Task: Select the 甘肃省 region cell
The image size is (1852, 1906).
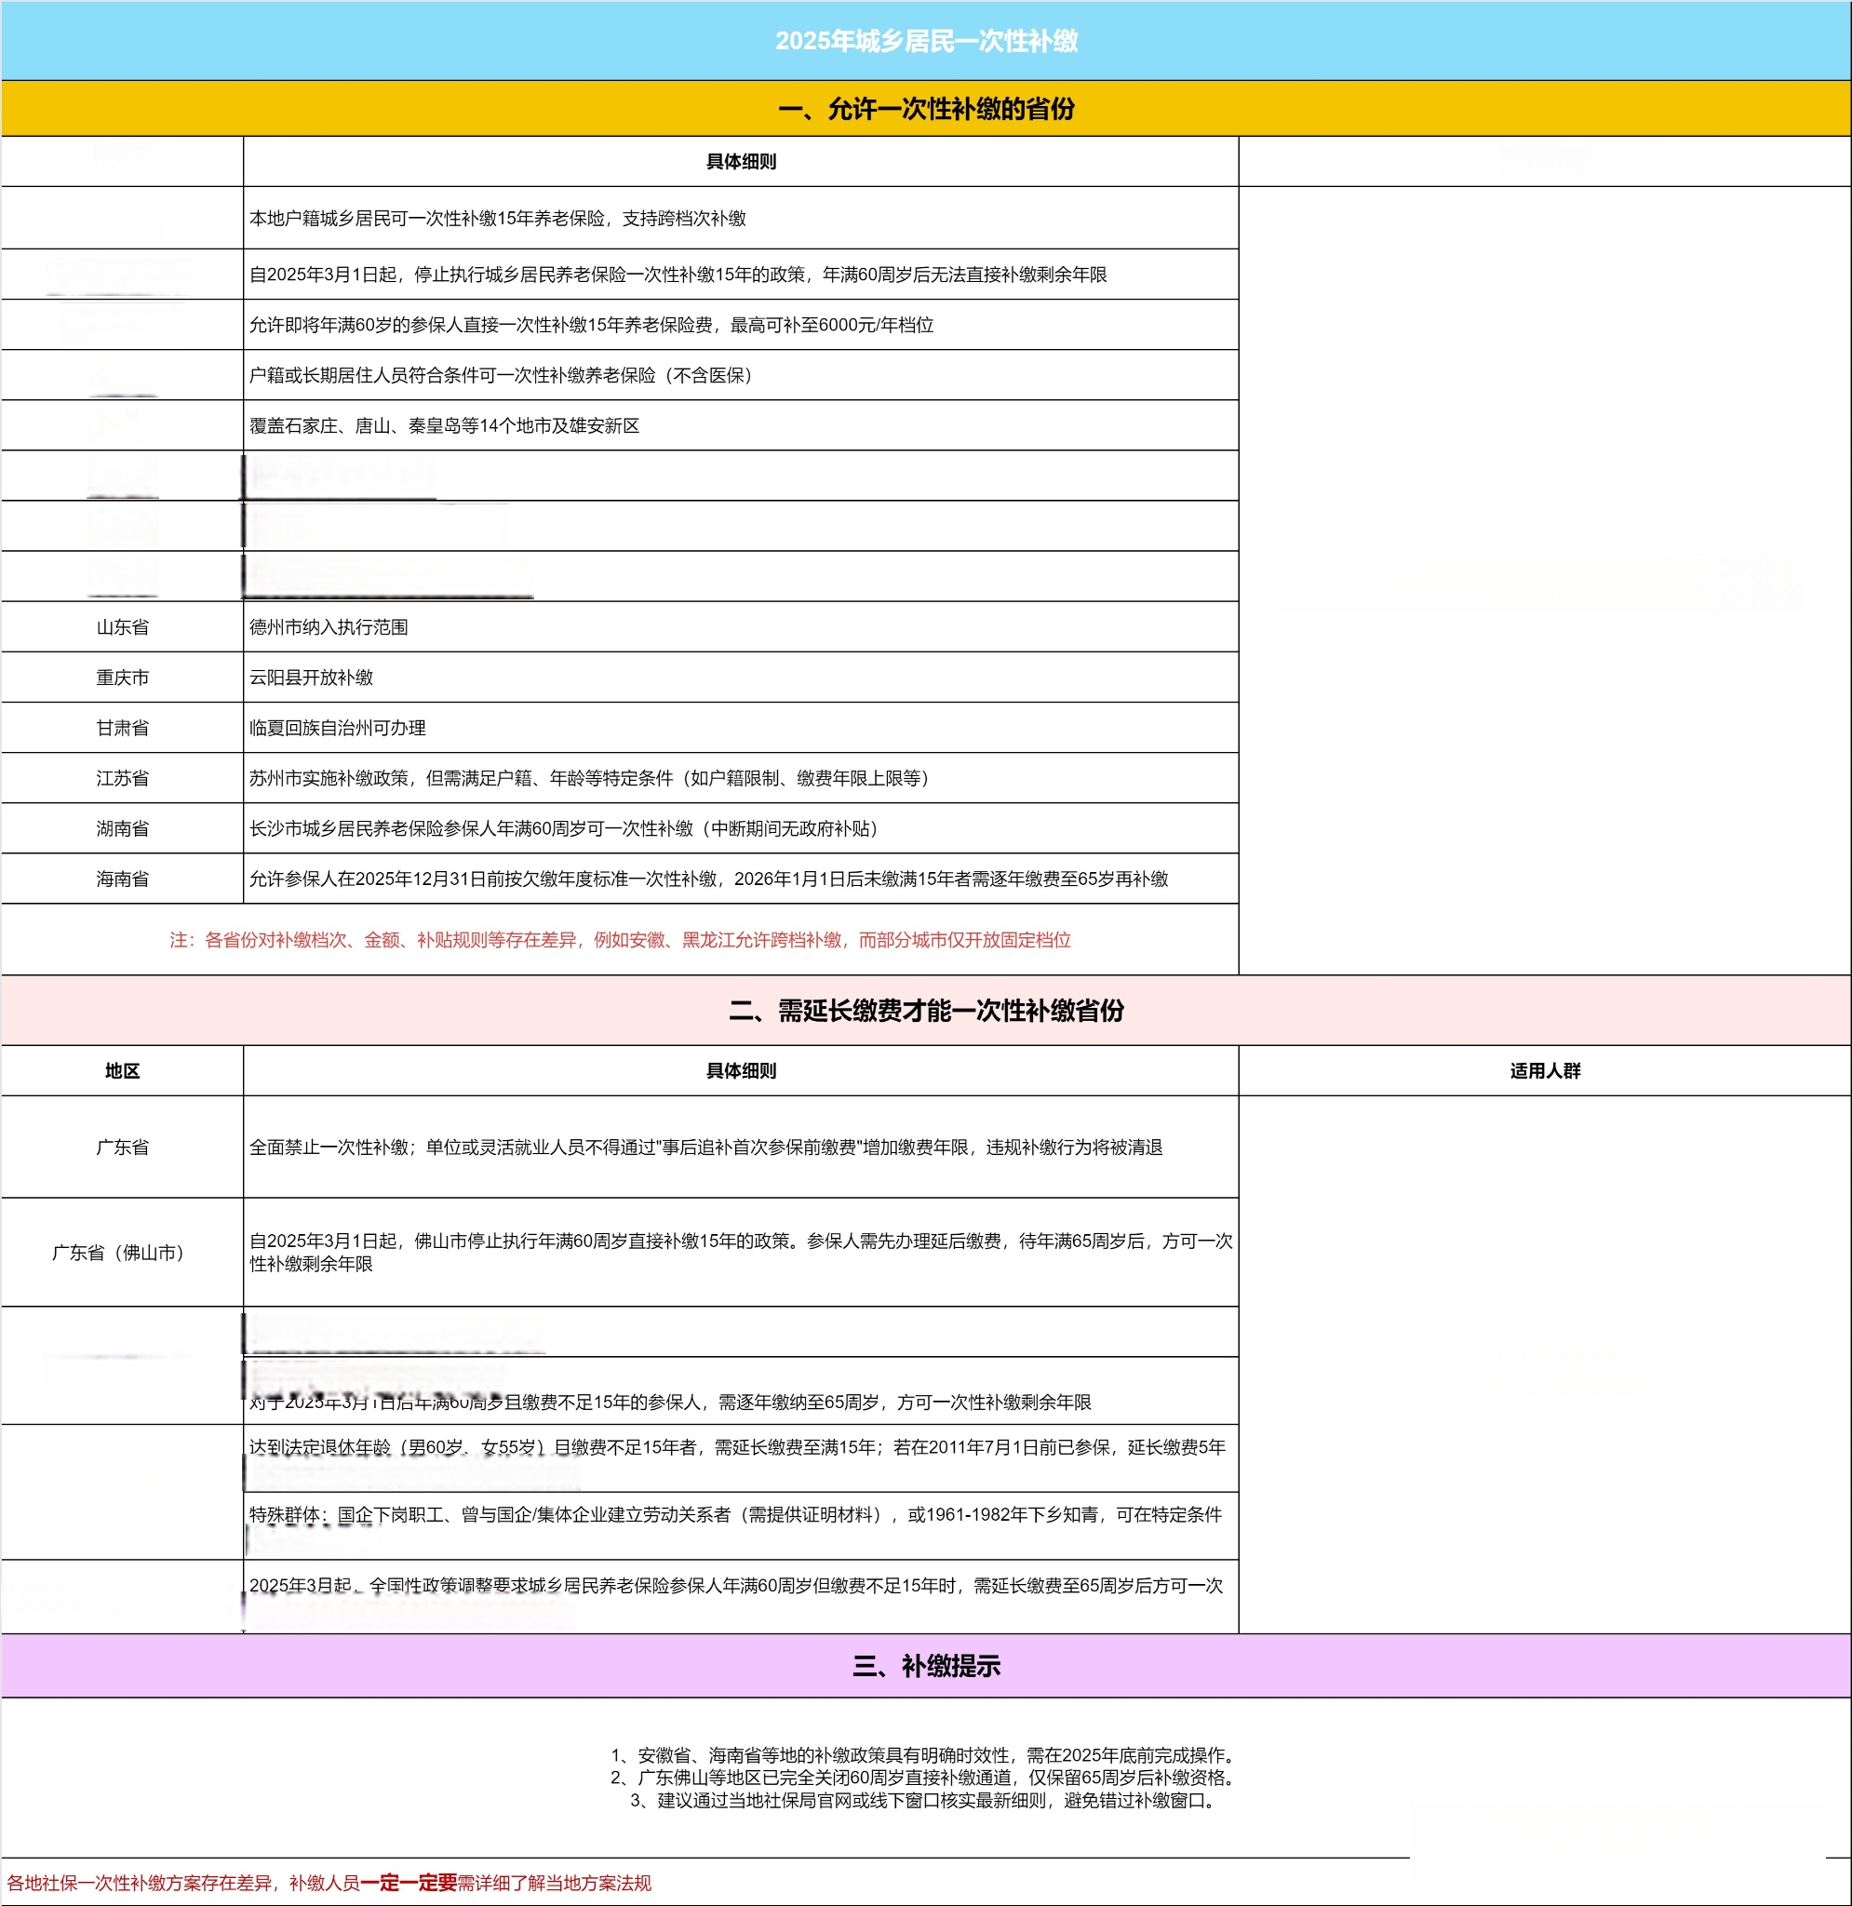Action: (x=123, y=729)
